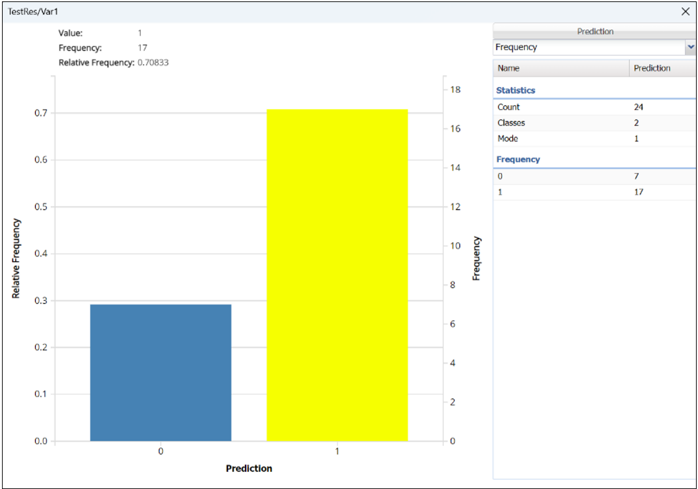
Task: Open the Frequency dropdown arrow
Action: click(691, 48)
